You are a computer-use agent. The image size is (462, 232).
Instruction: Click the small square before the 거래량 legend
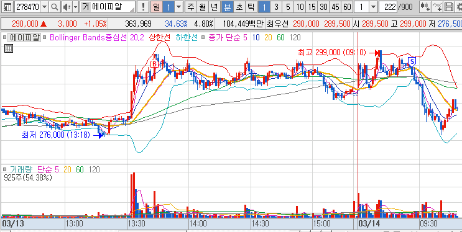[4, 169]
